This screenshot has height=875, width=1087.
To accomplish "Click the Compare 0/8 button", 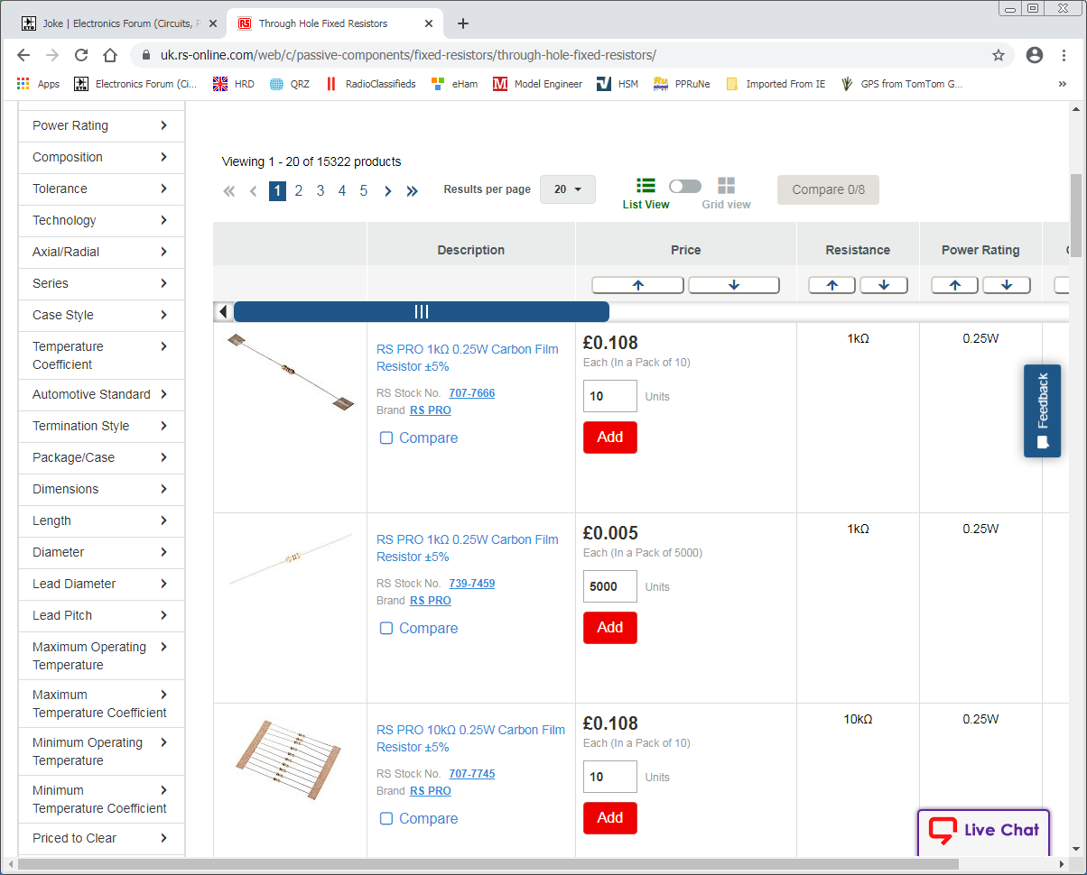I will [828, 189].
